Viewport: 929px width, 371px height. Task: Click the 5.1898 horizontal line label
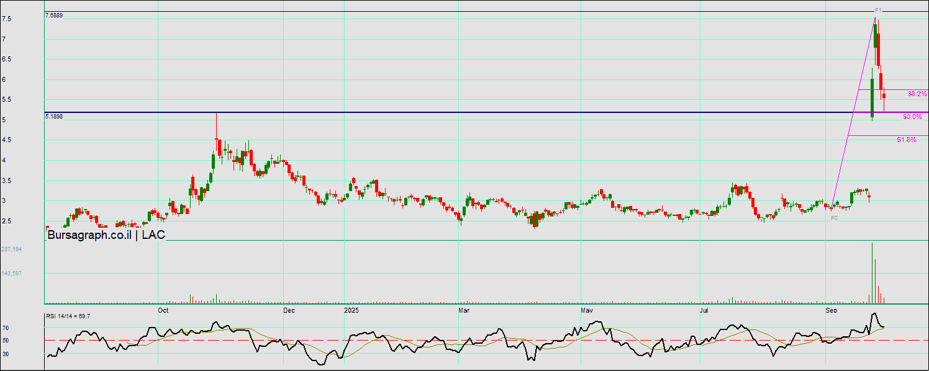tap(54, 116)
